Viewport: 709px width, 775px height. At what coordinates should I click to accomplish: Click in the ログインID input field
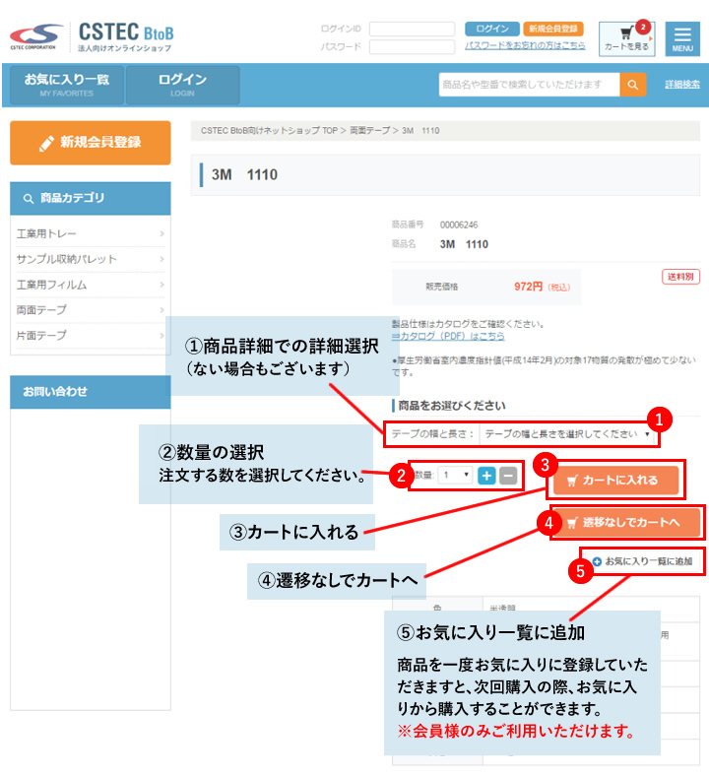[412, 29]
